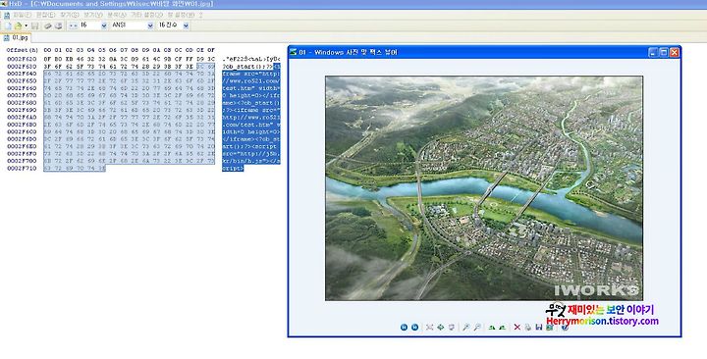Click offset row 0002F630

coord(22,67)
